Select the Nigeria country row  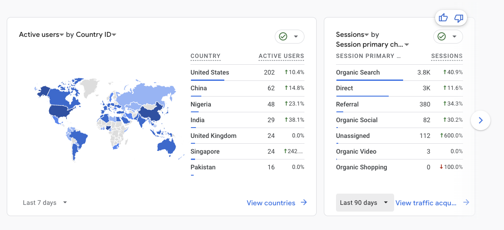coord(247,104)
